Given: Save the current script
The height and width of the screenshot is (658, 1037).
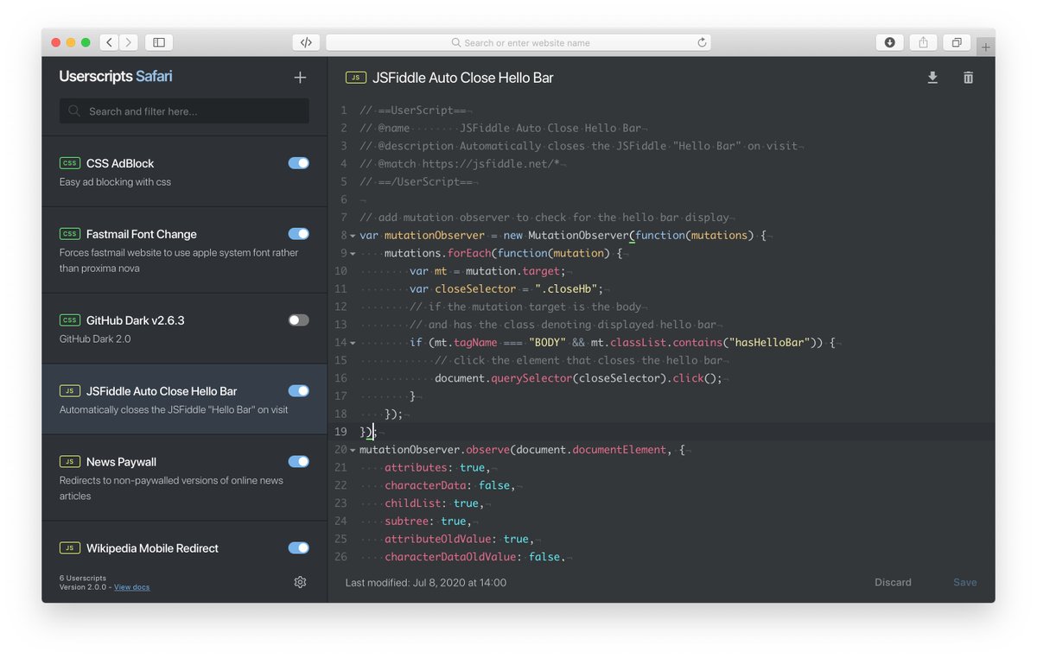Looking at the screenshot, I should pos(965,583).
